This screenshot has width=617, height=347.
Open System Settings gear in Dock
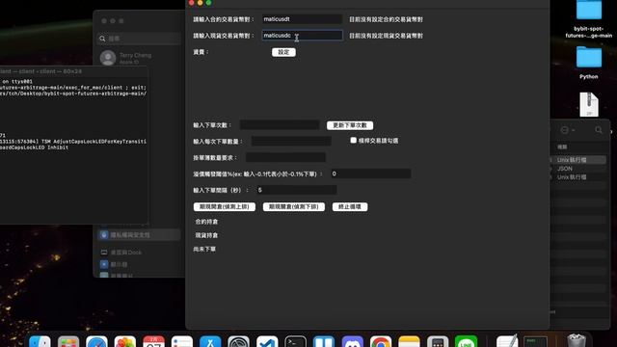point(238,342)
